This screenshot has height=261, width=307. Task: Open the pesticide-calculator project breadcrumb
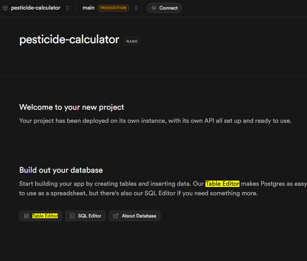[36, 8]
